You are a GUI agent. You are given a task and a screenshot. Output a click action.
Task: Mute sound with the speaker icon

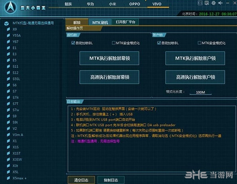220,3
